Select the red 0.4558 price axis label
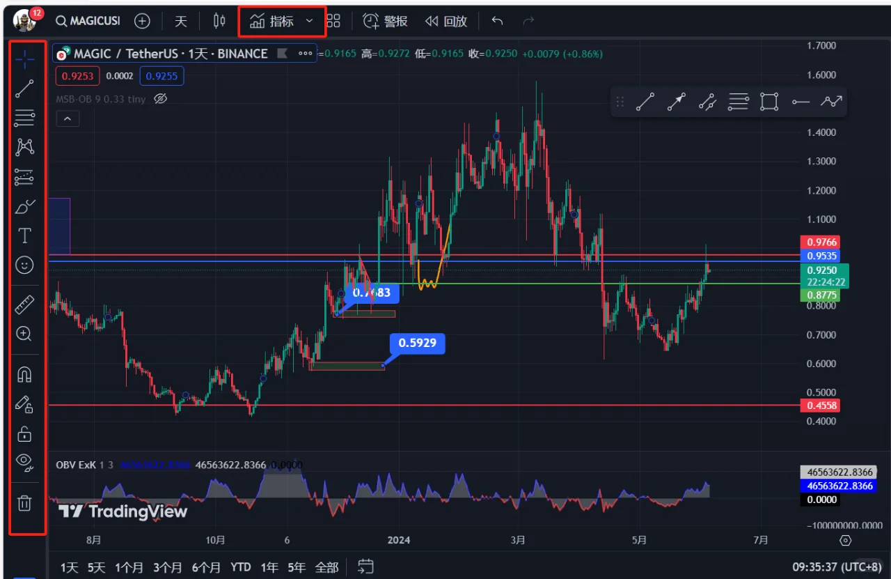Viewport: 891px width, 579px height. point(821,405)
